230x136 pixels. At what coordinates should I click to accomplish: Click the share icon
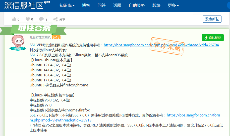(55, 19)
